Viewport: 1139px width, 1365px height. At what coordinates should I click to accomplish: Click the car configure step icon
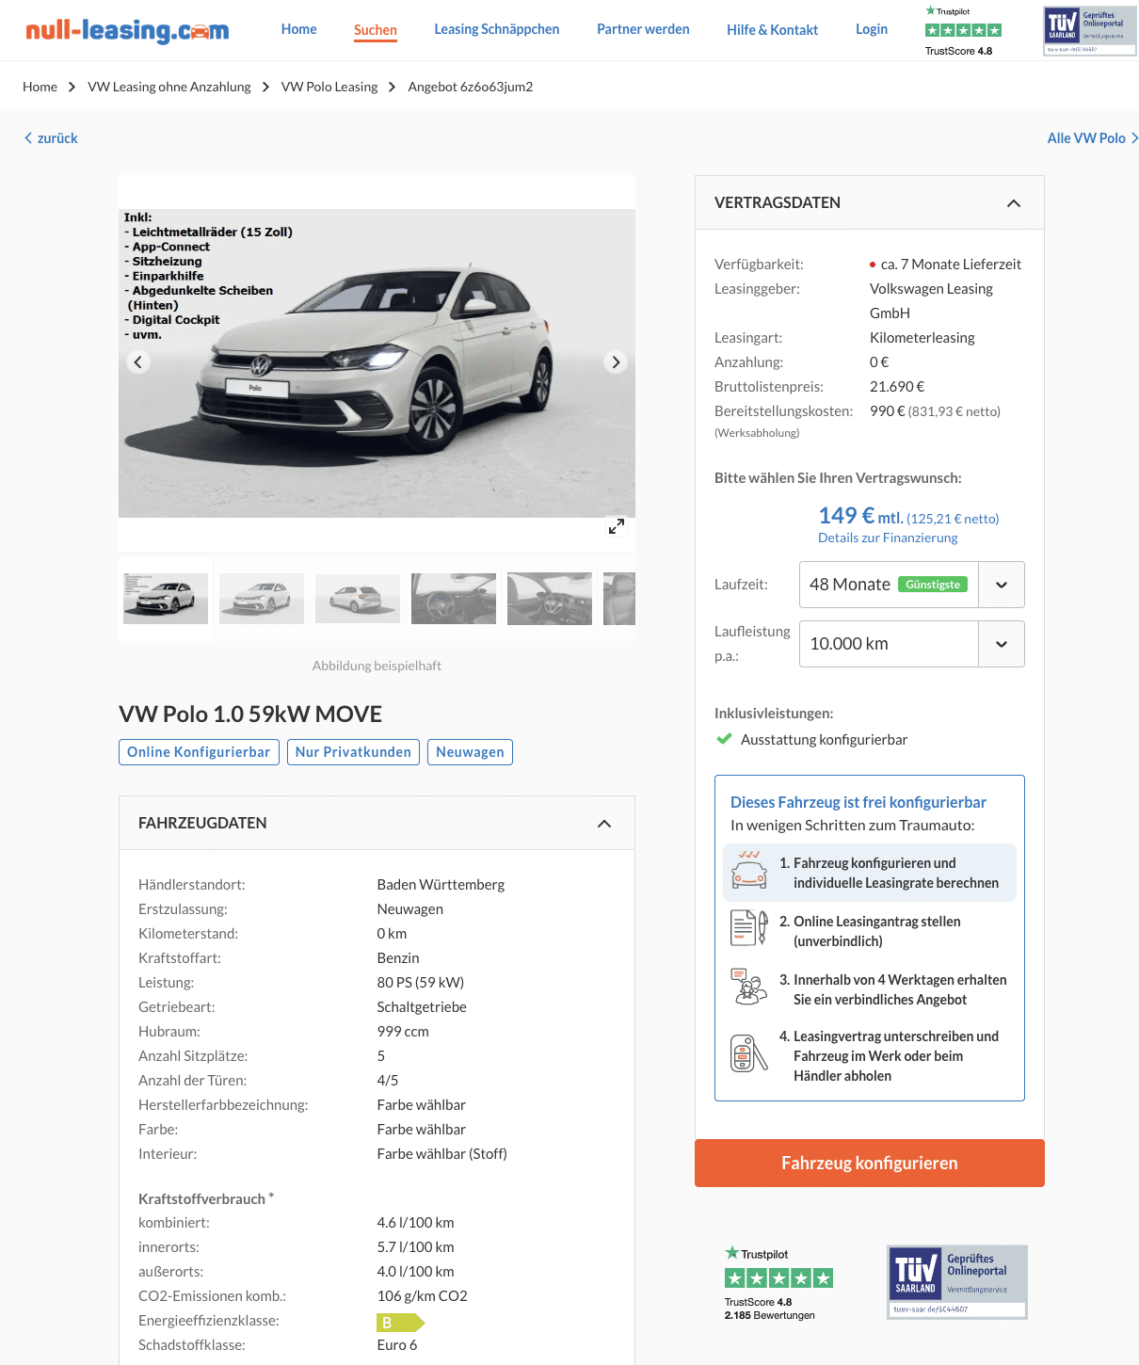click(749, 870)
